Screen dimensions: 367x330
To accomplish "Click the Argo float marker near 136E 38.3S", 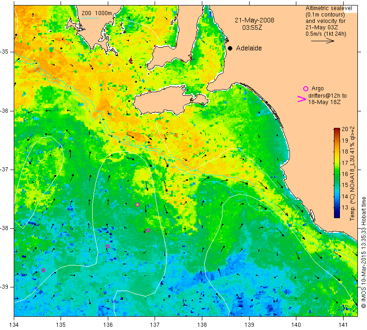I will (x=108, y=246).
